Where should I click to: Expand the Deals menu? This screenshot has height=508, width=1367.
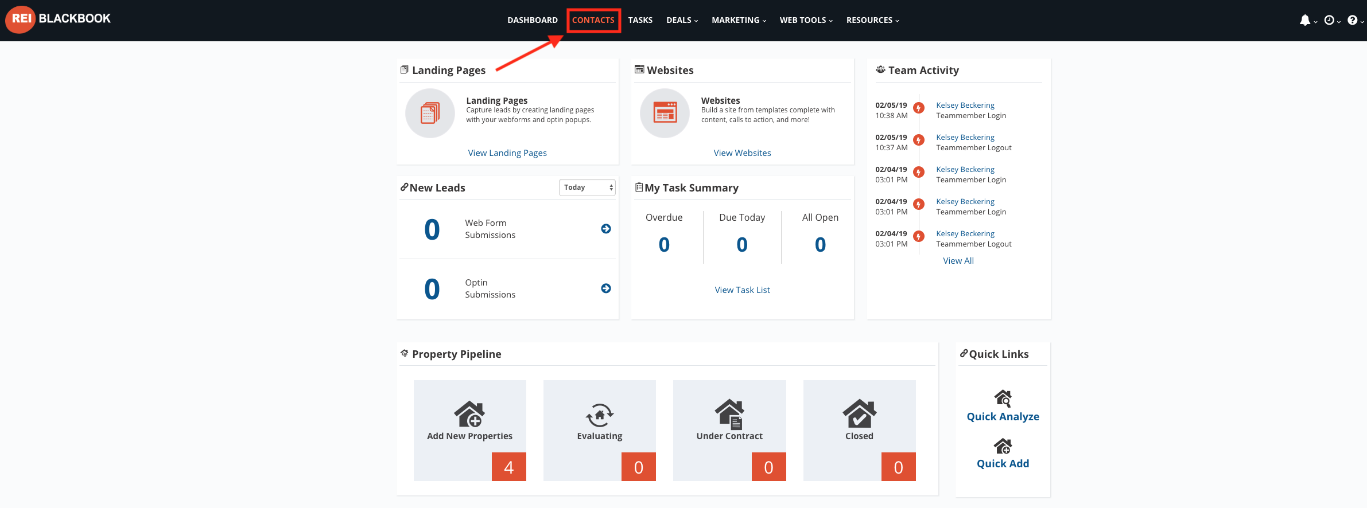(x=682, y=20)
